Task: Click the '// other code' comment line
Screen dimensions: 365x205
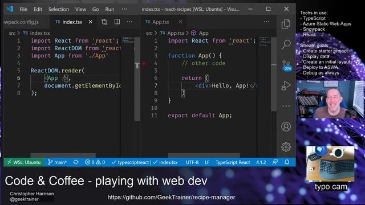Action: point(204,63)
